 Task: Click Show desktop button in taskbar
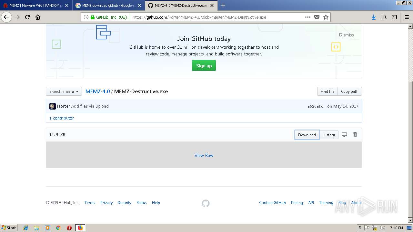(x=409, y=228)
